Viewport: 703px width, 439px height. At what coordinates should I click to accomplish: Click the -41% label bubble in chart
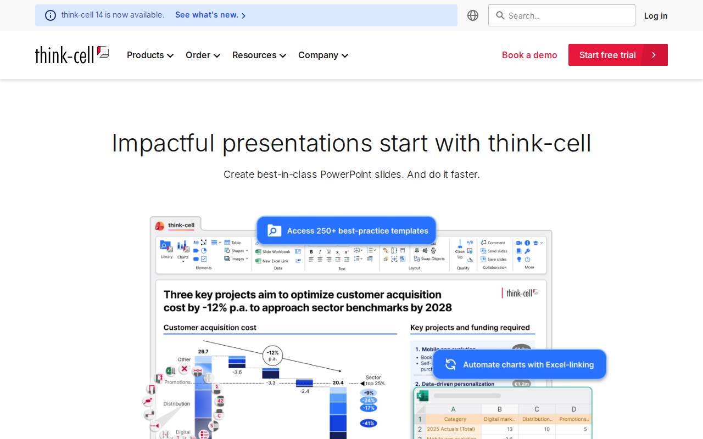pos(369,423)
